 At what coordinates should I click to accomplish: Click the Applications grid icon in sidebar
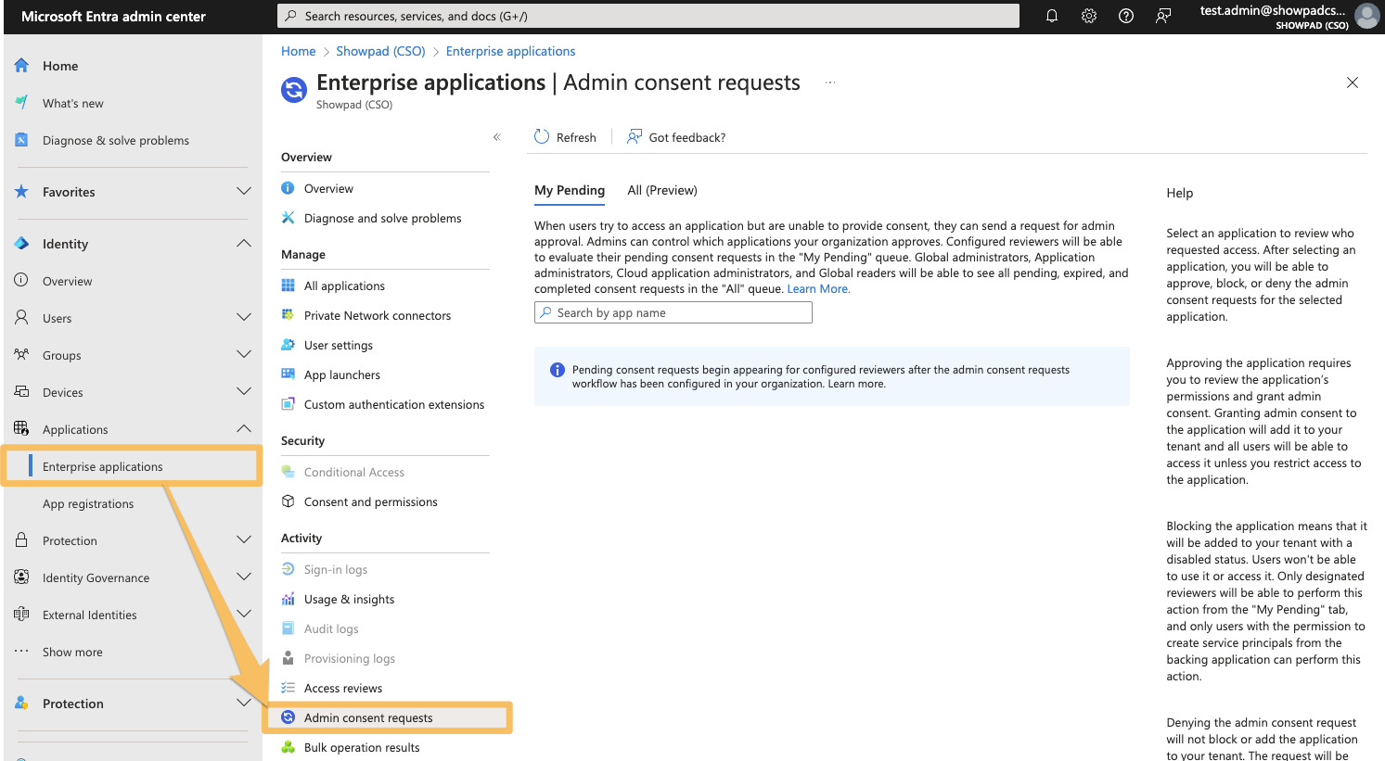point(21,428)
